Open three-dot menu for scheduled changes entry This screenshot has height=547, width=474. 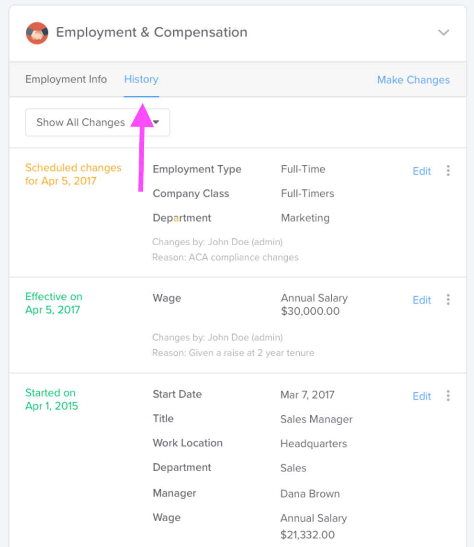point(448,171)
